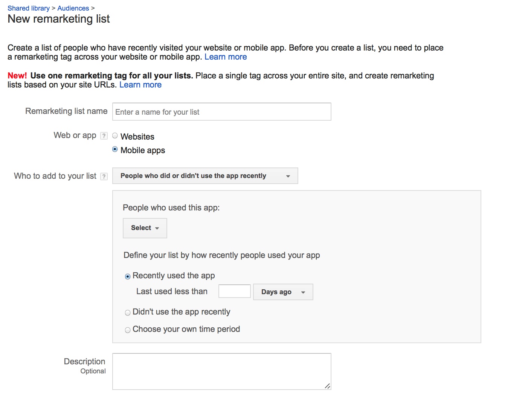This screenshot has width=525, height=396.
Task: Click inside the Description text area
Action: pos(221,371)
